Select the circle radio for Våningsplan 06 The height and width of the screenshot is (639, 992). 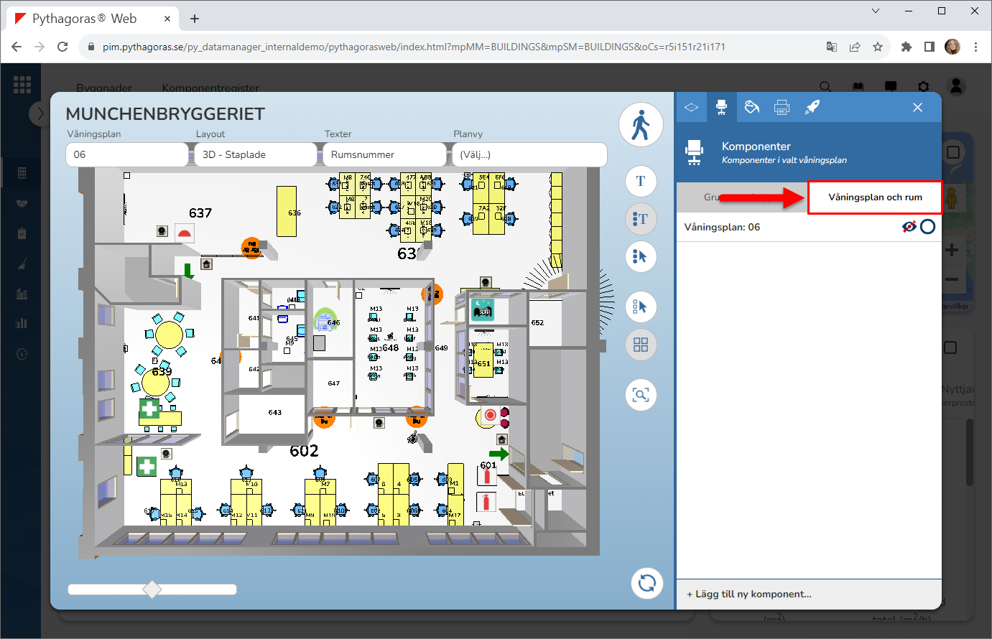pos(928,227)
